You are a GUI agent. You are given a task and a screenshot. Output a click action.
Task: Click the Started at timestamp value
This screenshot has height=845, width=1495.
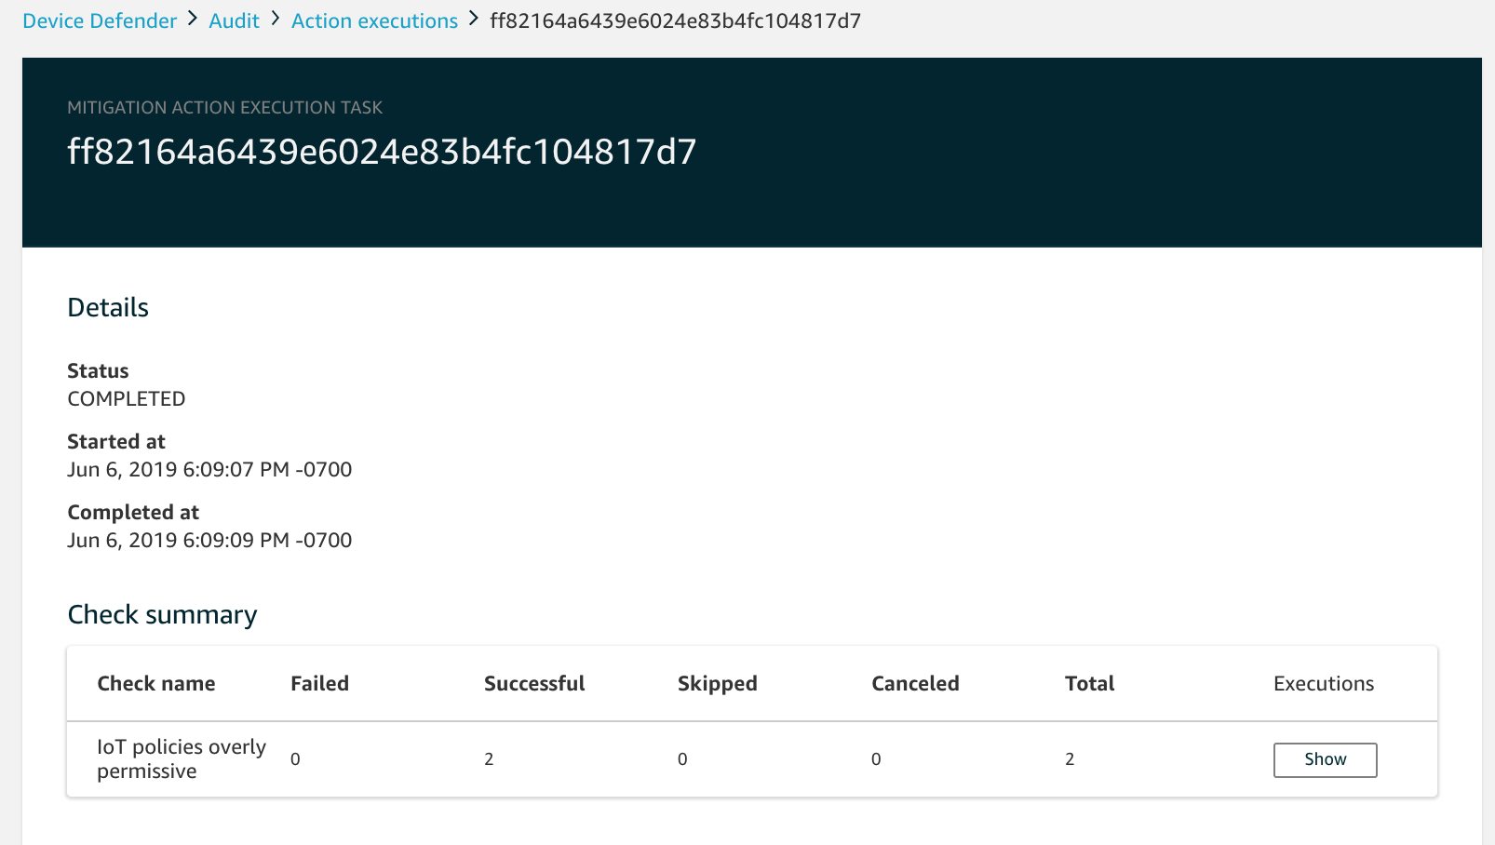tap(209, 470)
